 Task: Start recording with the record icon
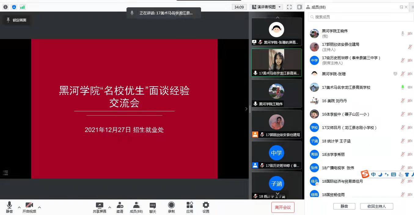(171, 205)
